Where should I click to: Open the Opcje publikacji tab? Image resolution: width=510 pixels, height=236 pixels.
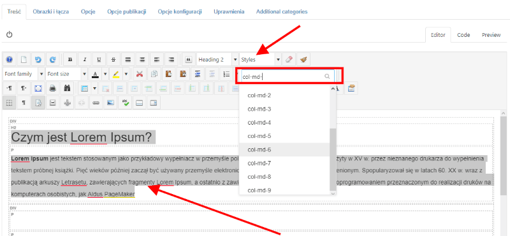click(127, 11)
